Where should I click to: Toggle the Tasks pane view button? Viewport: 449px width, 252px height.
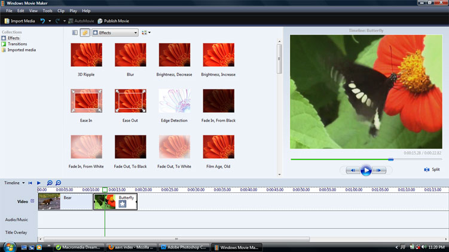pos(75,33)
